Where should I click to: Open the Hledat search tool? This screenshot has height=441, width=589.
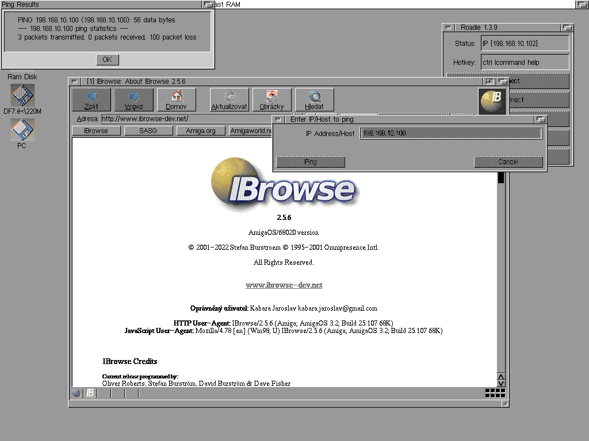pos(314,99)
